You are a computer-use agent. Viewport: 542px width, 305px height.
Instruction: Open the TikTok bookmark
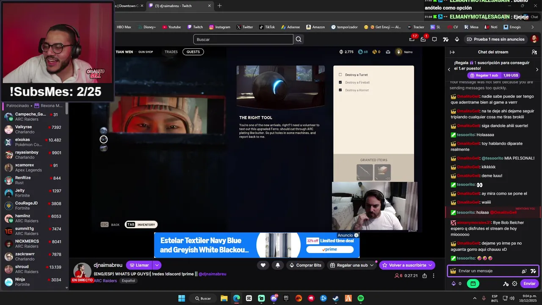point(266,27)
